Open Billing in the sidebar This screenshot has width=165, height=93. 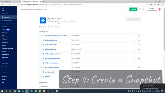[3, 79]
